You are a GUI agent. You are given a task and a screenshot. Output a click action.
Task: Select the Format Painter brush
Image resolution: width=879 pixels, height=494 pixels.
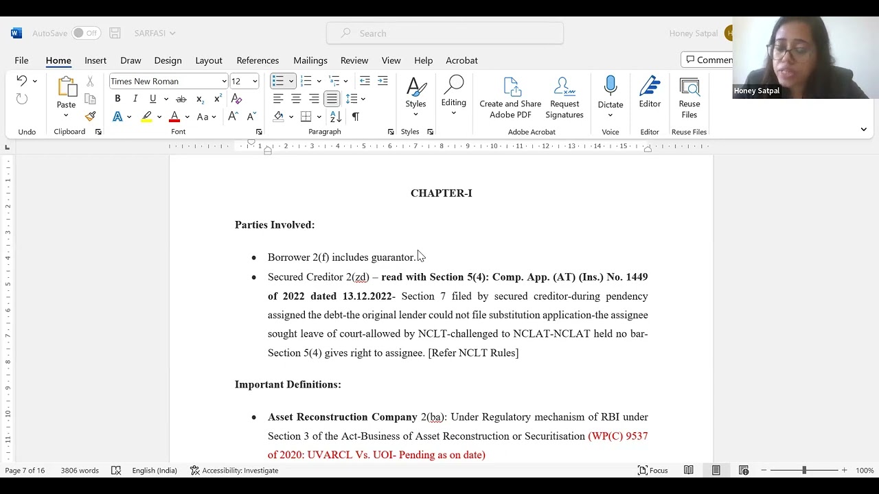pyautogui.click(x=90, y=117)
